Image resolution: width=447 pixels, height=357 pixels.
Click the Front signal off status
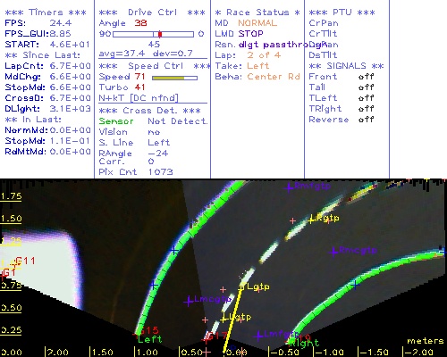366,77
